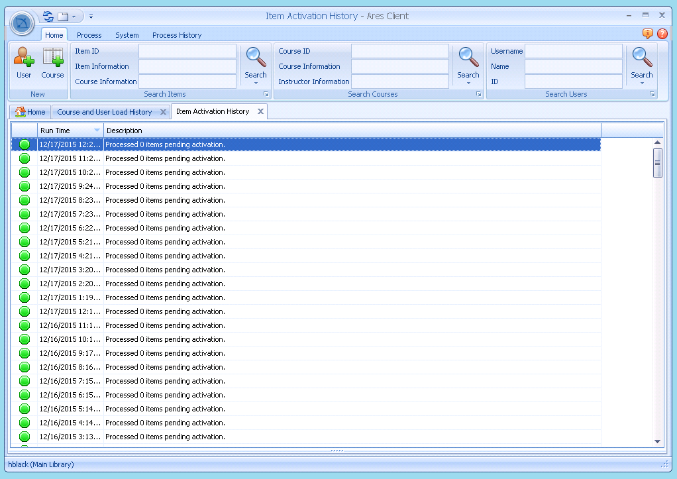677x479 pixels.
Task: Click the orange feedback question icon
Action: point(647,34)
